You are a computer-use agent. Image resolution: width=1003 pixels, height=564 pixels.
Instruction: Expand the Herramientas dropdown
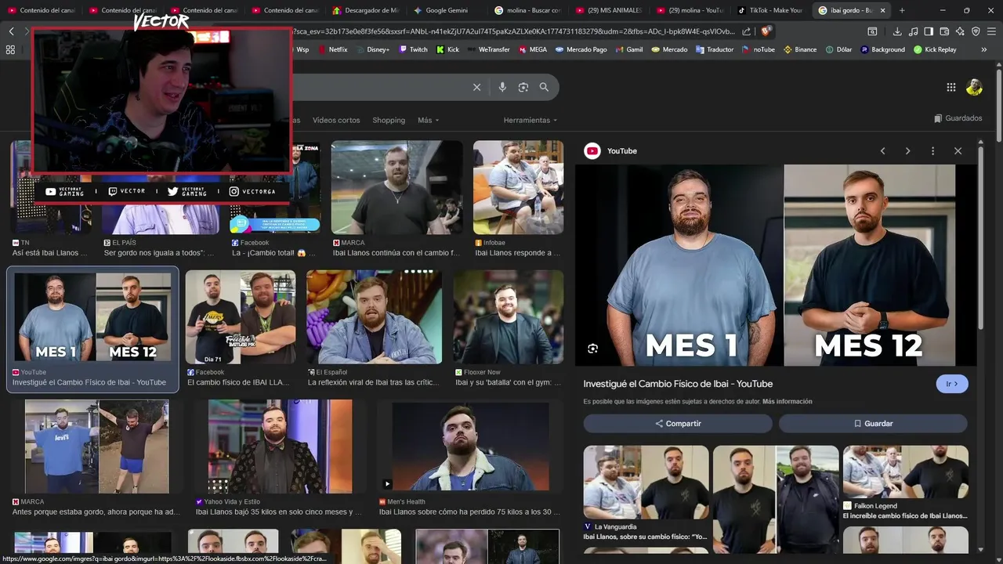point(530,120)
